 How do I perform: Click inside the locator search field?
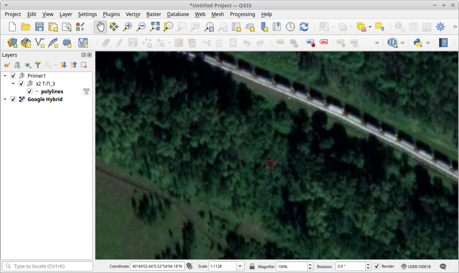click(47, 266)
